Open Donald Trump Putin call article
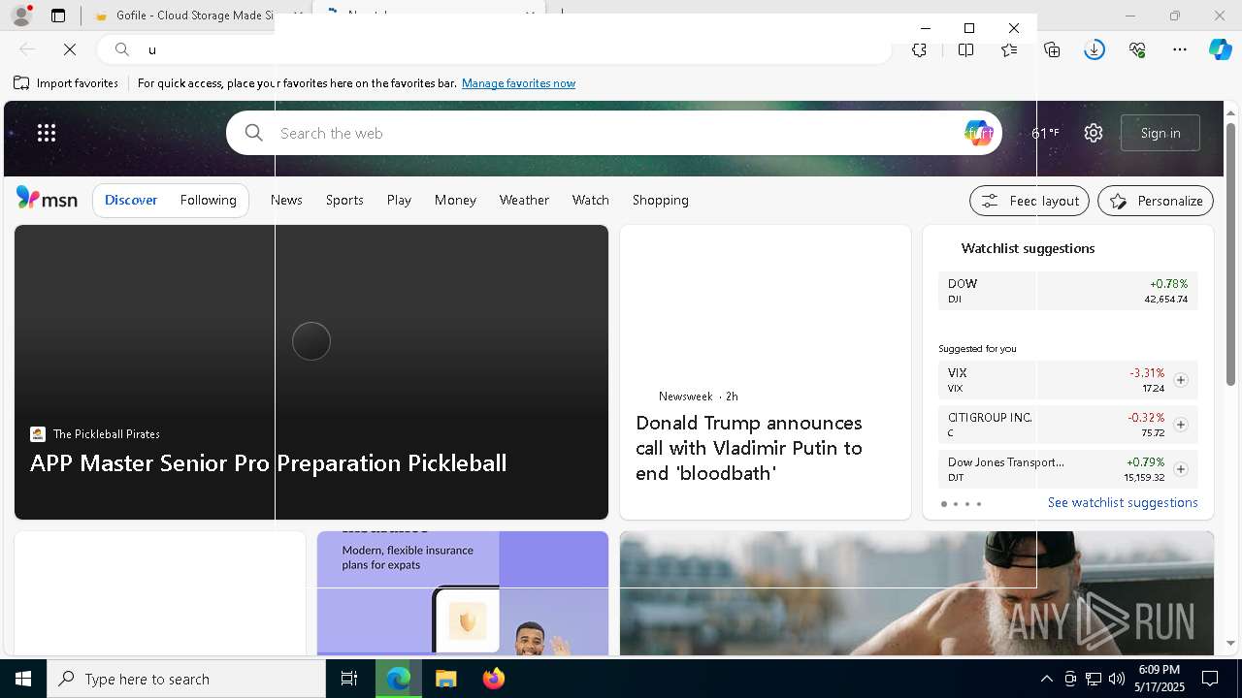Screen dimensions: 1242x698 tap(749, 448)
